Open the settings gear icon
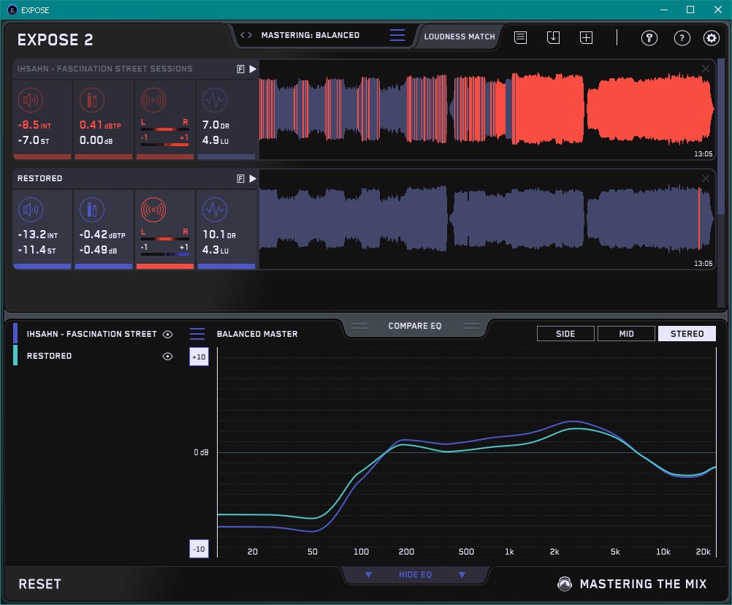The image size is (732, 605). coord(711,38)
